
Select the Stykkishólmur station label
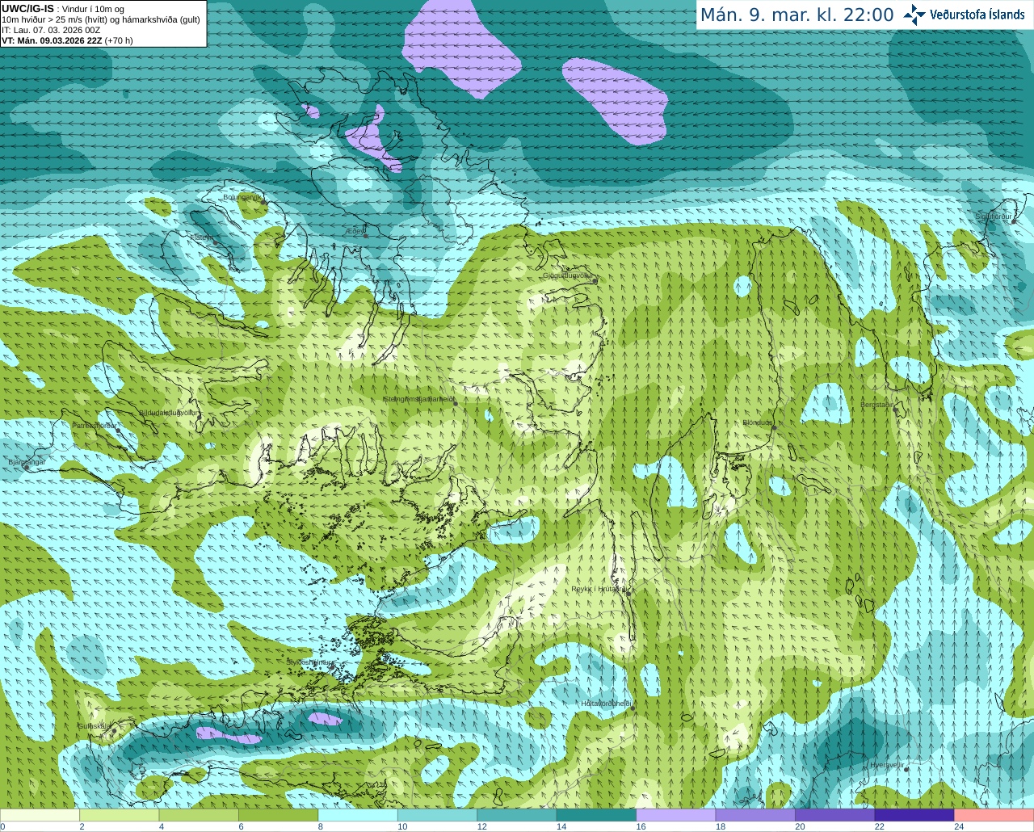pyautogui.click(x=309, y=662)
